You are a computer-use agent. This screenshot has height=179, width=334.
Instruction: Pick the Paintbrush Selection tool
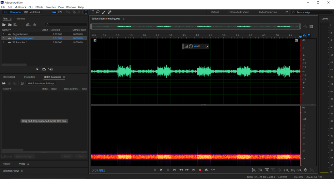[103, 12]
